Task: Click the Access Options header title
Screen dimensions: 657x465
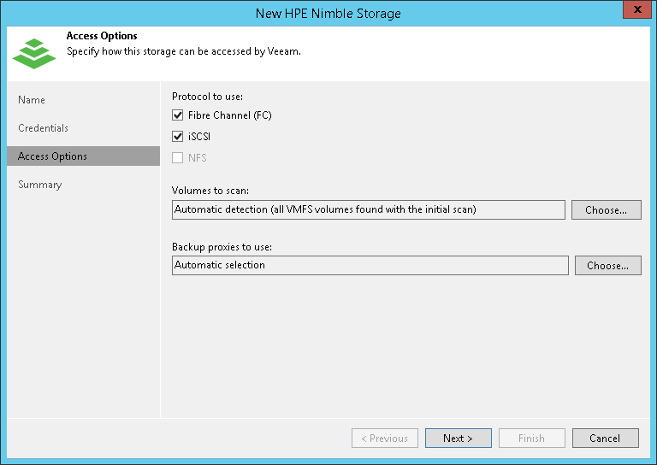Action: coord(102,37)
